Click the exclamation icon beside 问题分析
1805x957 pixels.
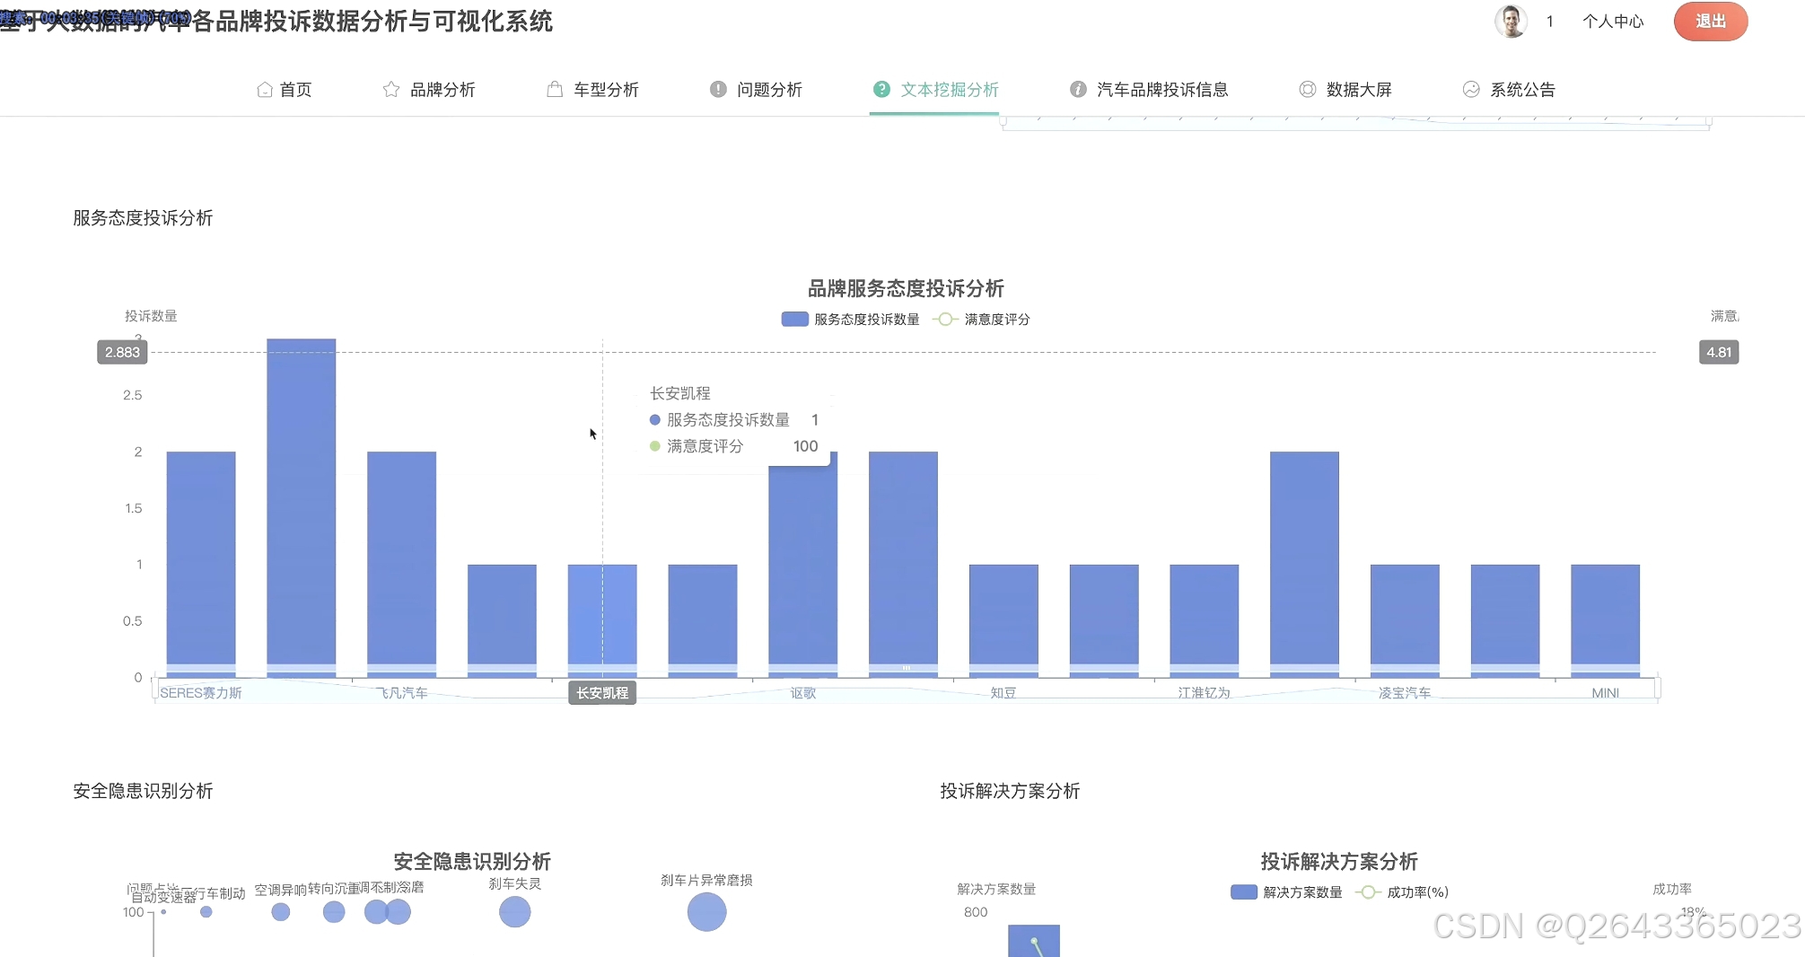[718, 90]
